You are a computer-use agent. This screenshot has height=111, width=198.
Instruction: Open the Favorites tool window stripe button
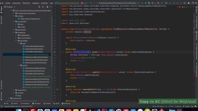pyautogui.click(x=1, y=96)
